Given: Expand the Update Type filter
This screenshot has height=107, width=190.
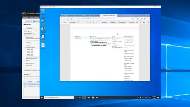Looking at the screenshot, I should pos(25,43).
